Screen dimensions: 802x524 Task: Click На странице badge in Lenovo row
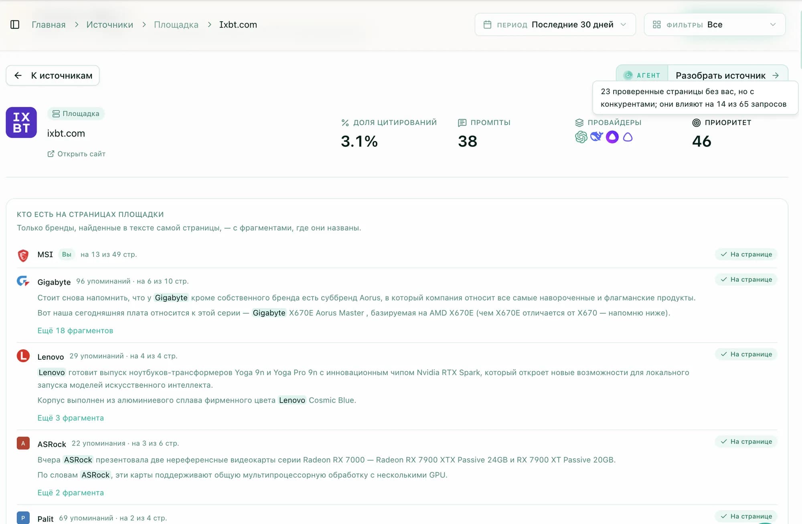pyautogui.click(x=746, y=354)
